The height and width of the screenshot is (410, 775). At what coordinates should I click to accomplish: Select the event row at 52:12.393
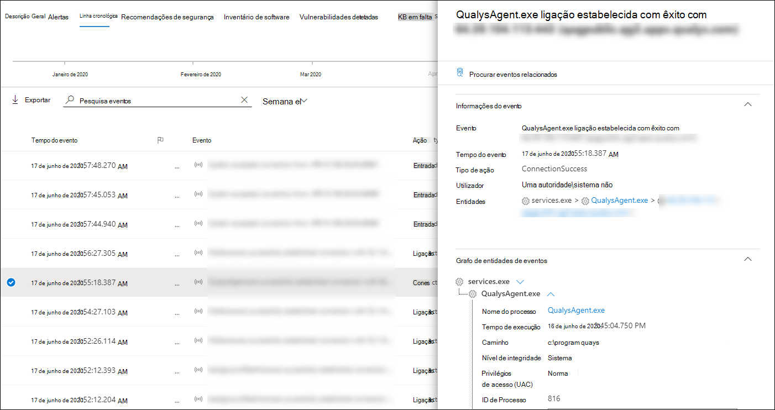pos(218,371)
